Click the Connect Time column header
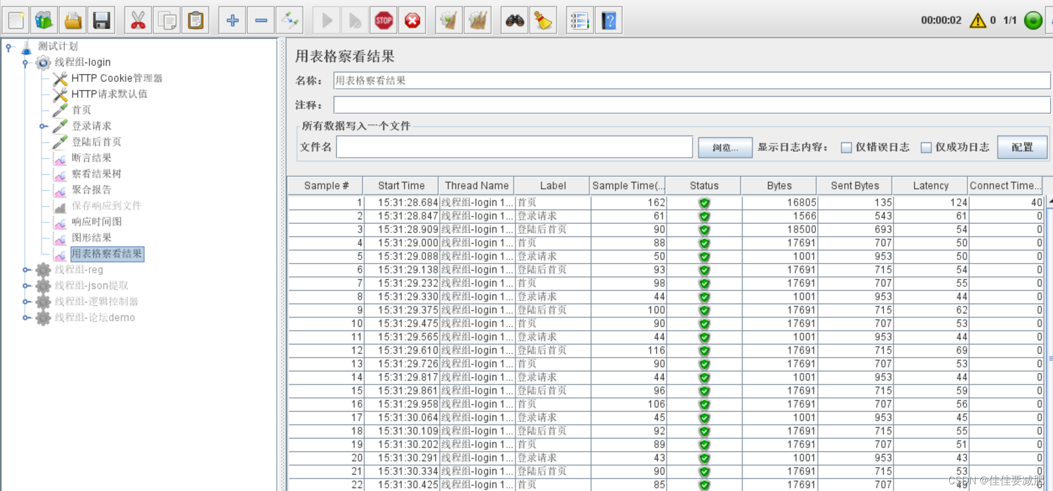The width and height of the screenshot is (1053, 491). pyautogui.click(x=1006, y=186)
